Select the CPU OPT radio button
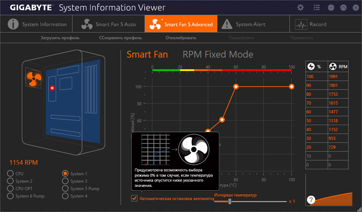The height and width of the screenshot is (212, 362). (x=10, y=188)
